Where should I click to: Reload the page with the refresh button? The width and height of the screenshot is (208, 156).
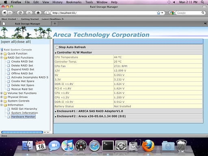tap(20, 13)
